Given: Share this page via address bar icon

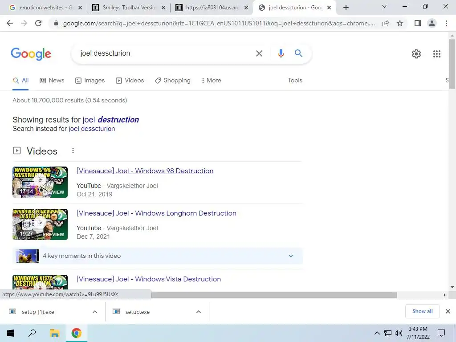Looking at the screenshot, I should (x=386, y=23).
